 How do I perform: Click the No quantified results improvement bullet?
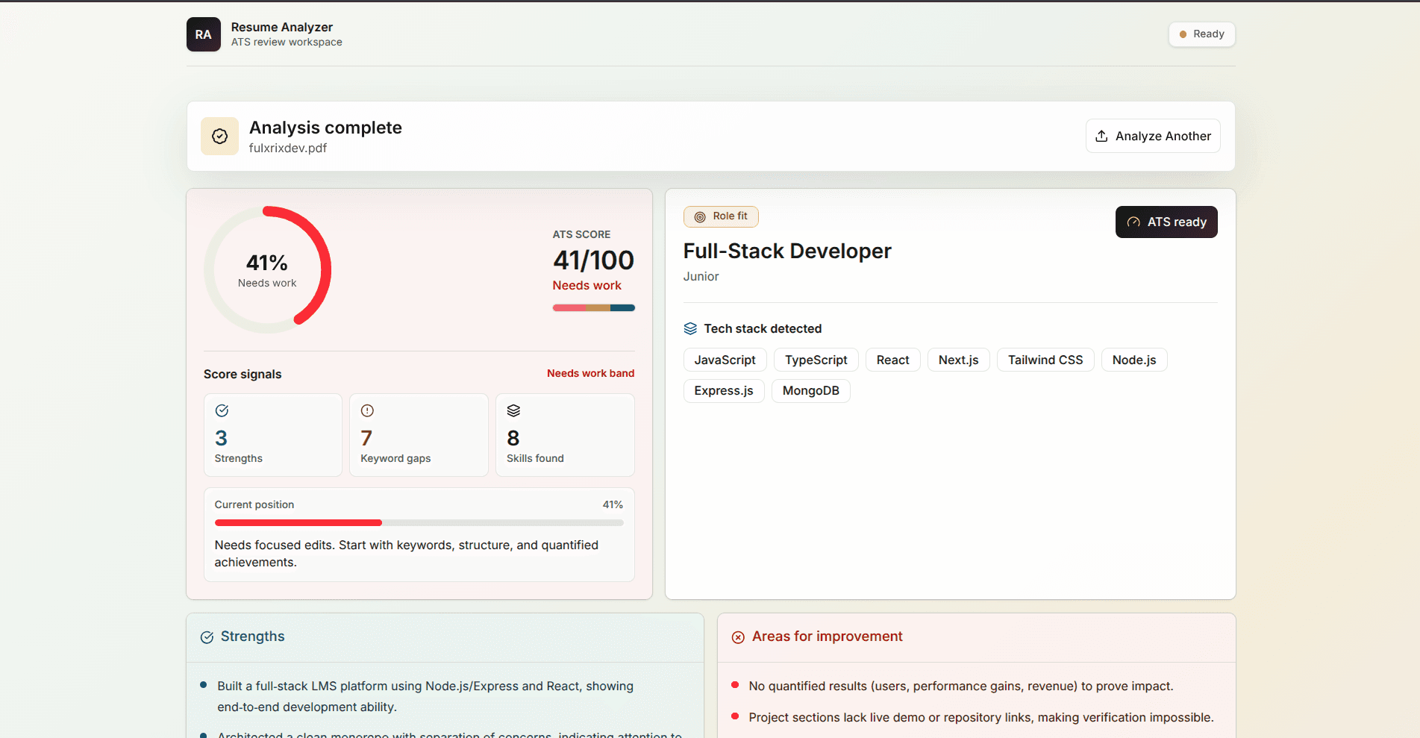coord(961,686)
